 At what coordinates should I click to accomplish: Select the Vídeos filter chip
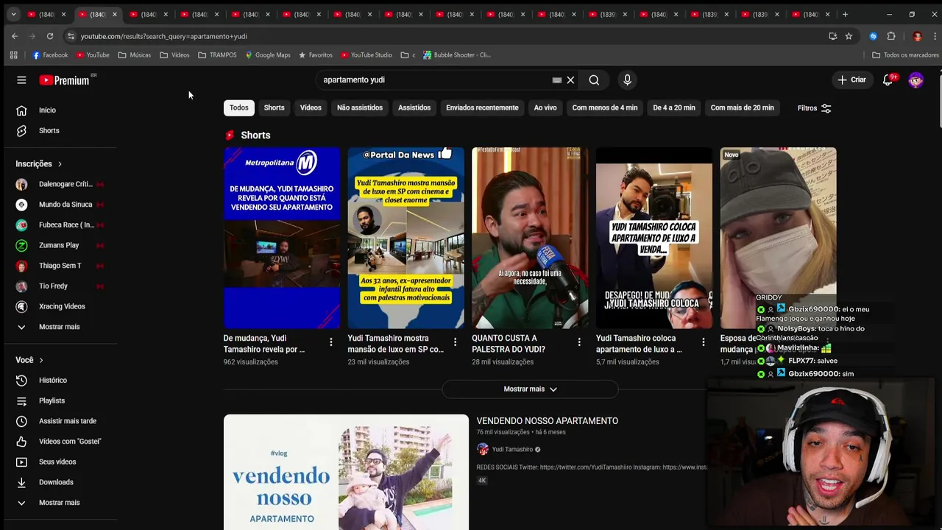click(x=311, y=107)
